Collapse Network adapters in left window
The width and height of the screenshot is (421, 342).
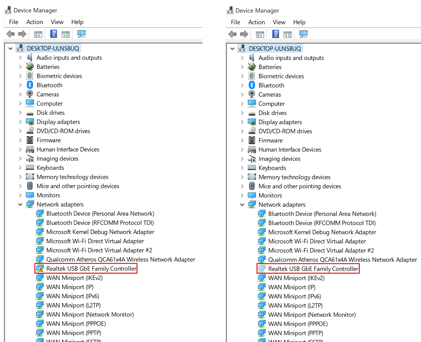click(x=20, y=204)
